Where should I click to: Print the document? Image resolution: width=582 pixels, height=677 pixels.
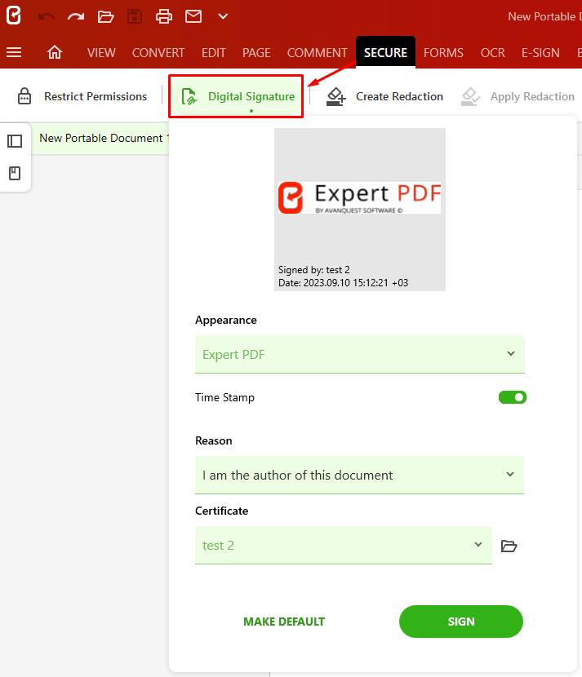coord(164,17)
